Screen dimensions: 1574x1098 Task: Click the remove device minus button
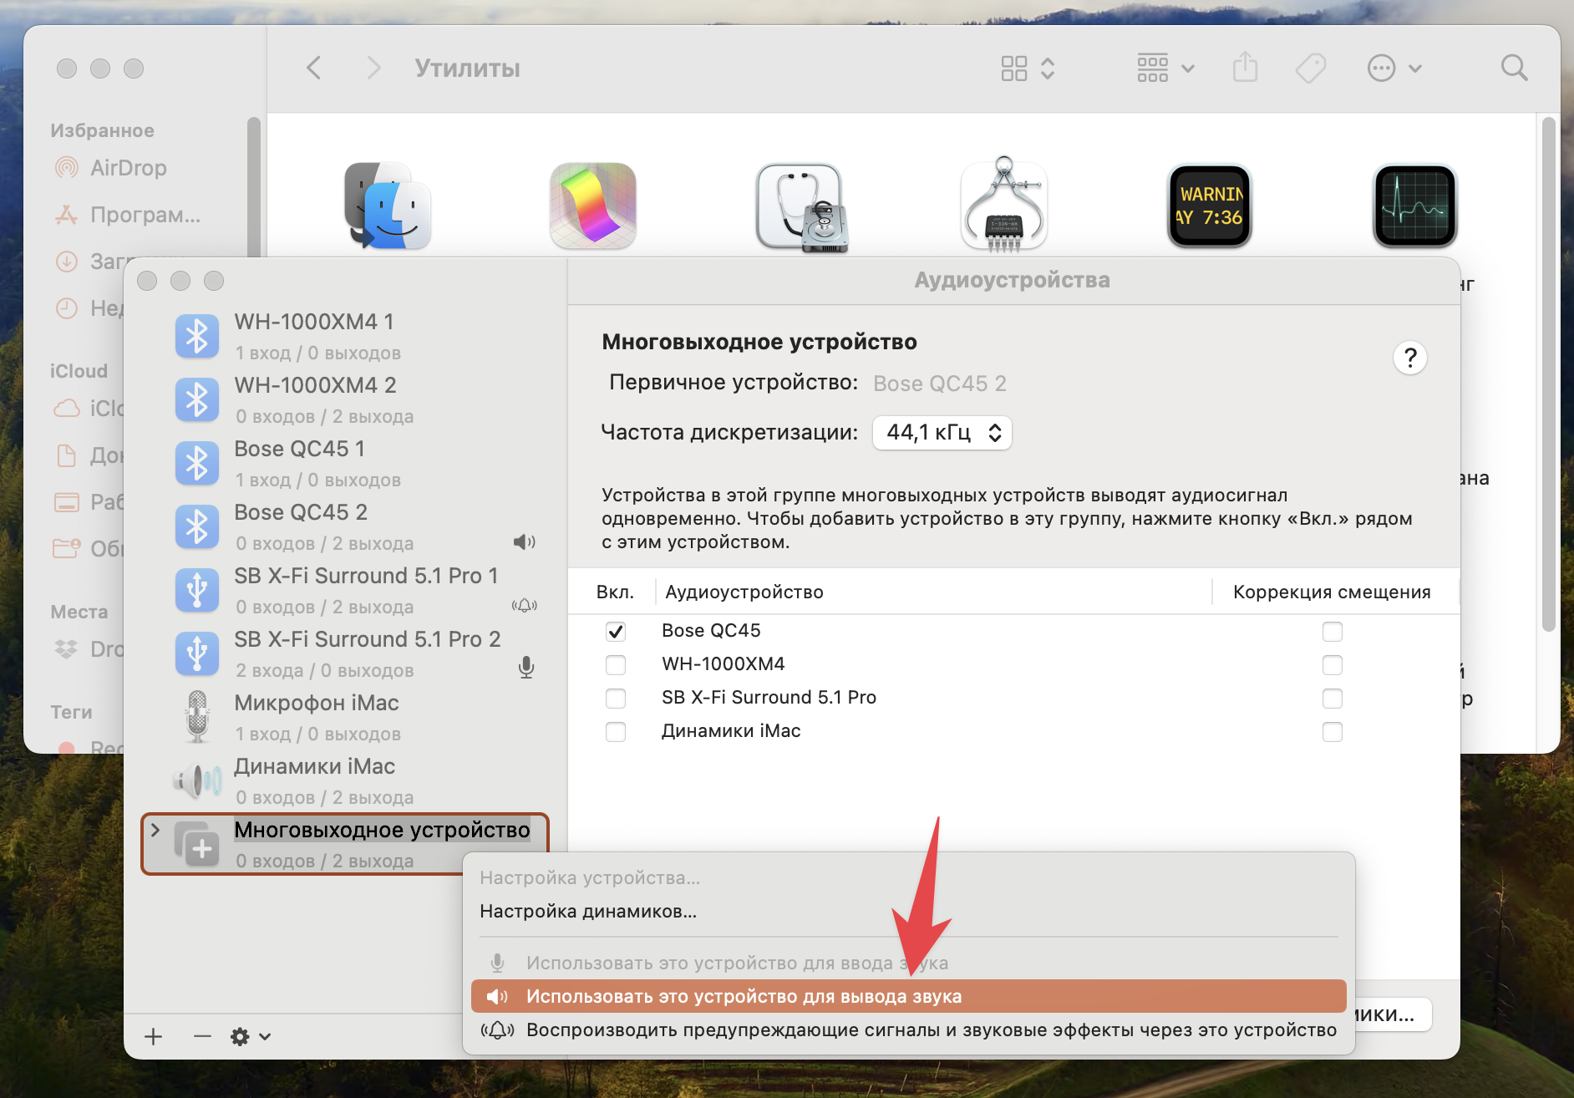point(202,1037)
